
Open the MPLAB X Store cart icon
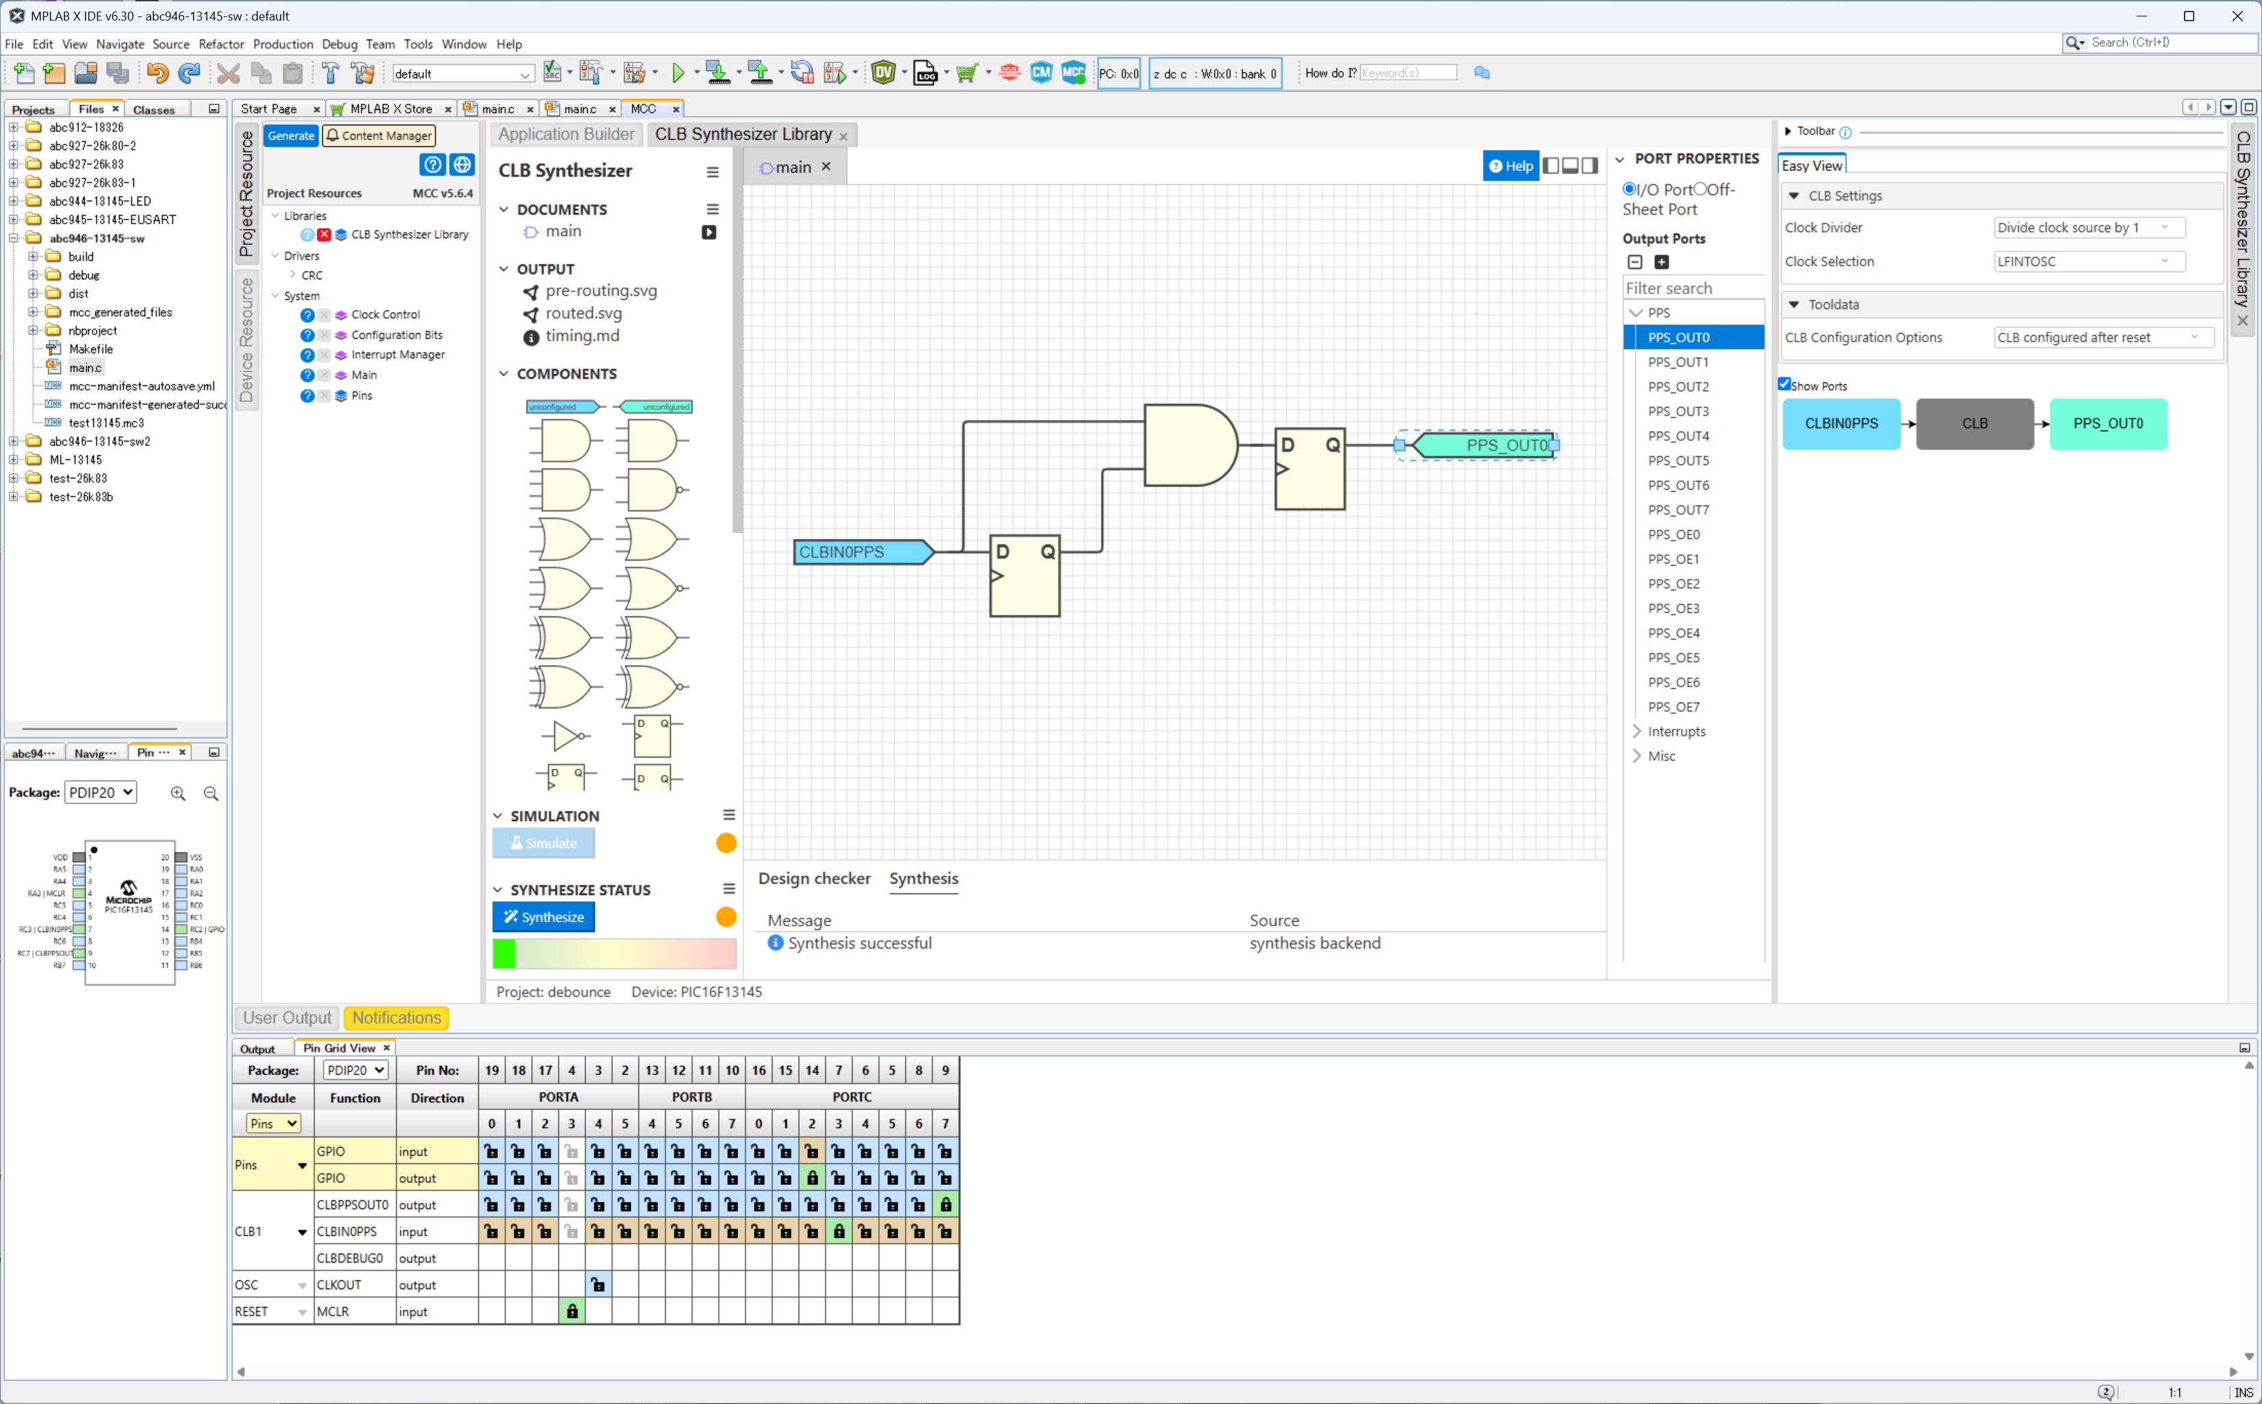(966, 73)
